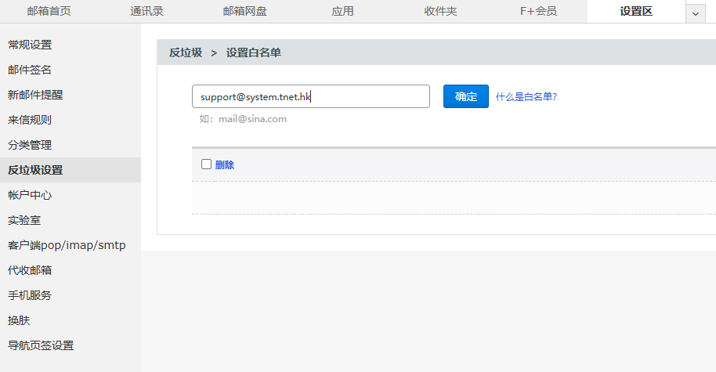
Task: Open 常规设置 in the sidebar
Action: [30, 45]
